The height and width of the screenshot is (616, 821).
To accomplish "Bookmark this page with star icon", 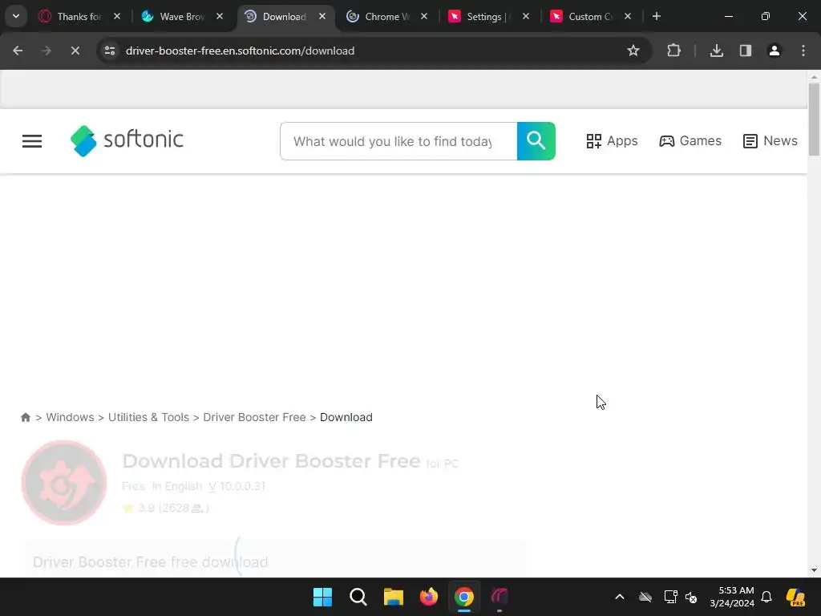I will click(633, 51).
